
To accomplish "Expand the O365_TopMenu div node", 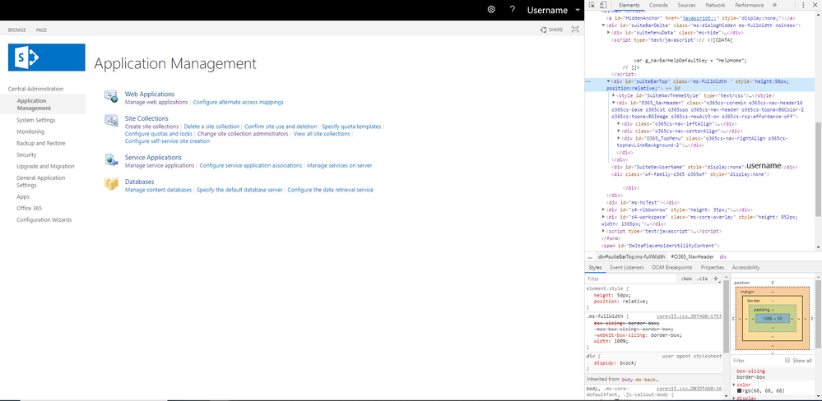I will coord(619,138).
